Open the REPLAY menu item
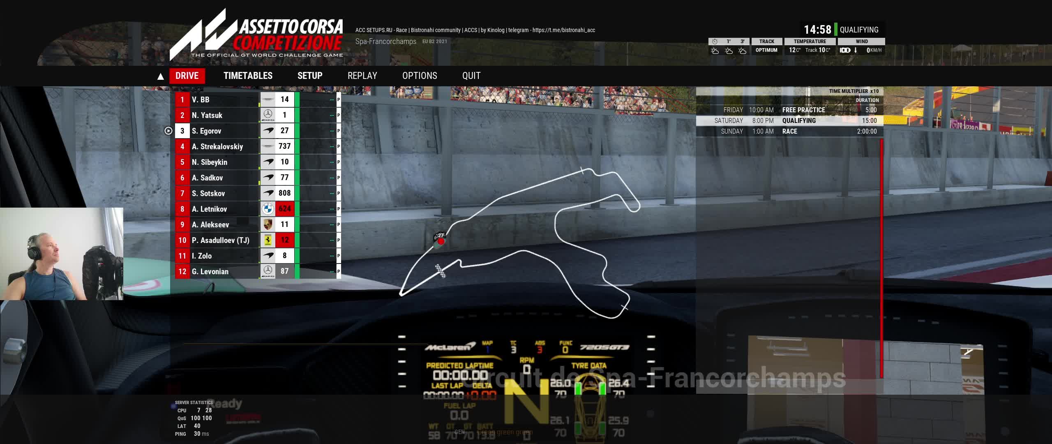1052x444 pixels. click(x=362, y=76)
